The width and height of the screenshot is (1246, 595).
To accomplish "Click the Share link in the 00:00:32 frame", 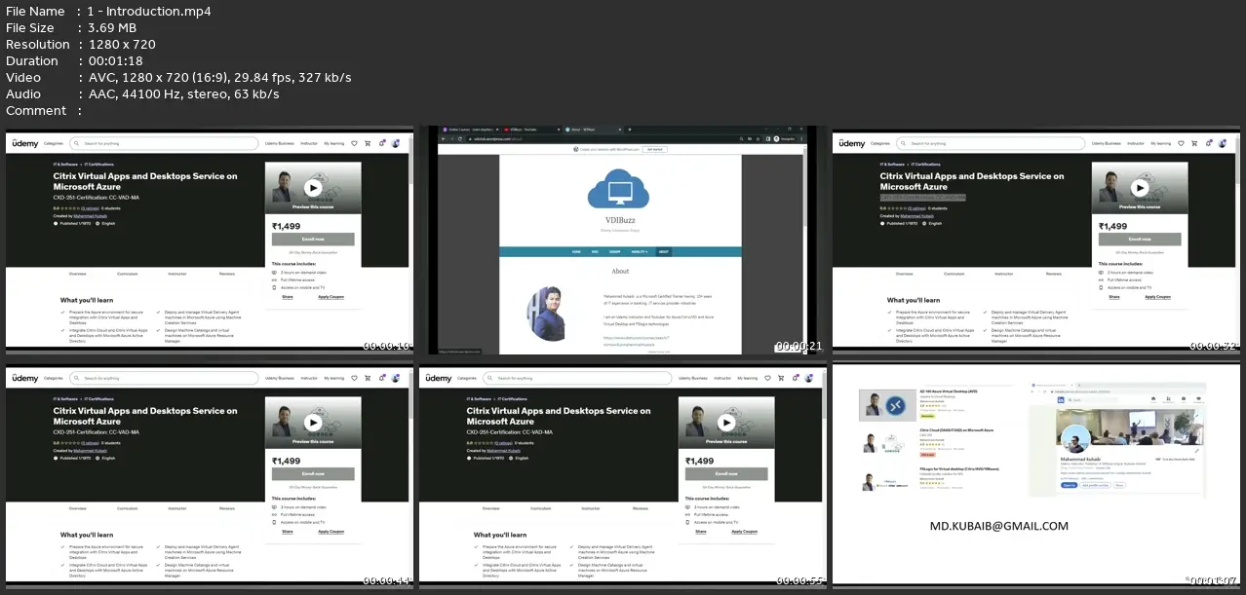I will pyautogui.click(x=1114, y=297).
